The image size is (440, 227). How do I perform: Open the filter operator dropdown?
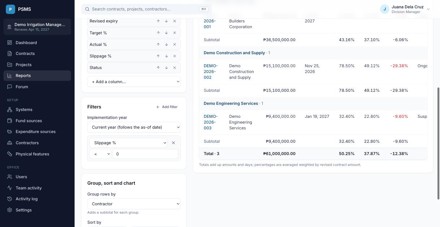coord(100,154)
